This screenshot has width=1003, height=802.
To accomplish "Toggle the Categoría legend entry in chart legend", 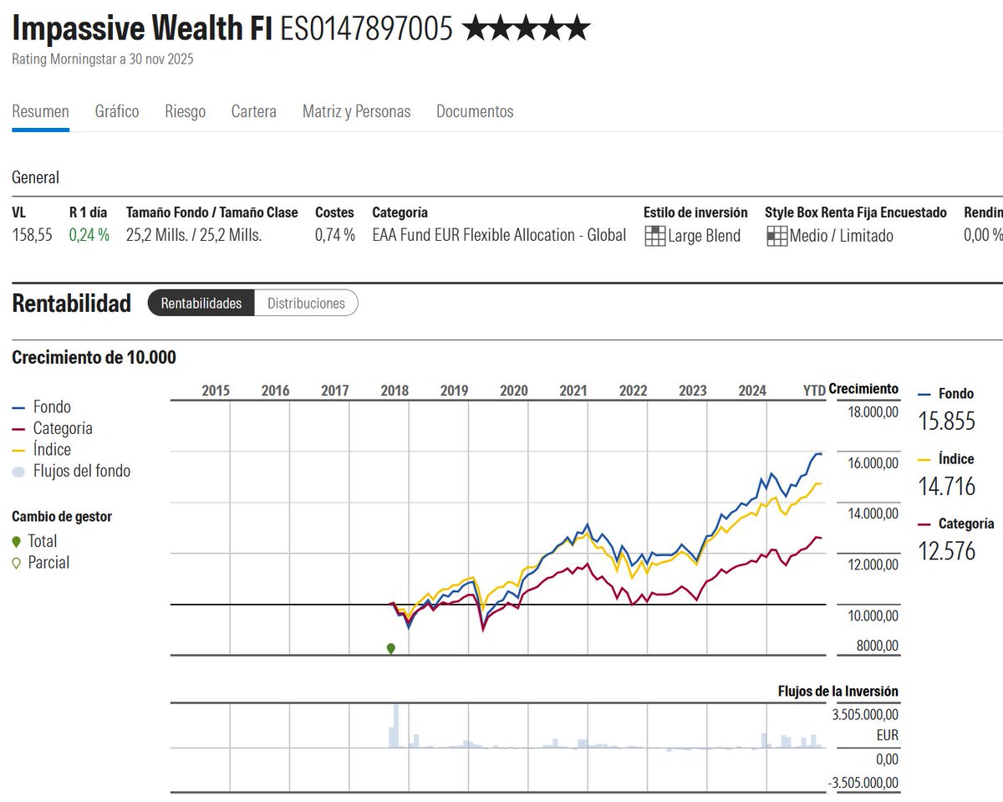I will (x=53, y=428).
